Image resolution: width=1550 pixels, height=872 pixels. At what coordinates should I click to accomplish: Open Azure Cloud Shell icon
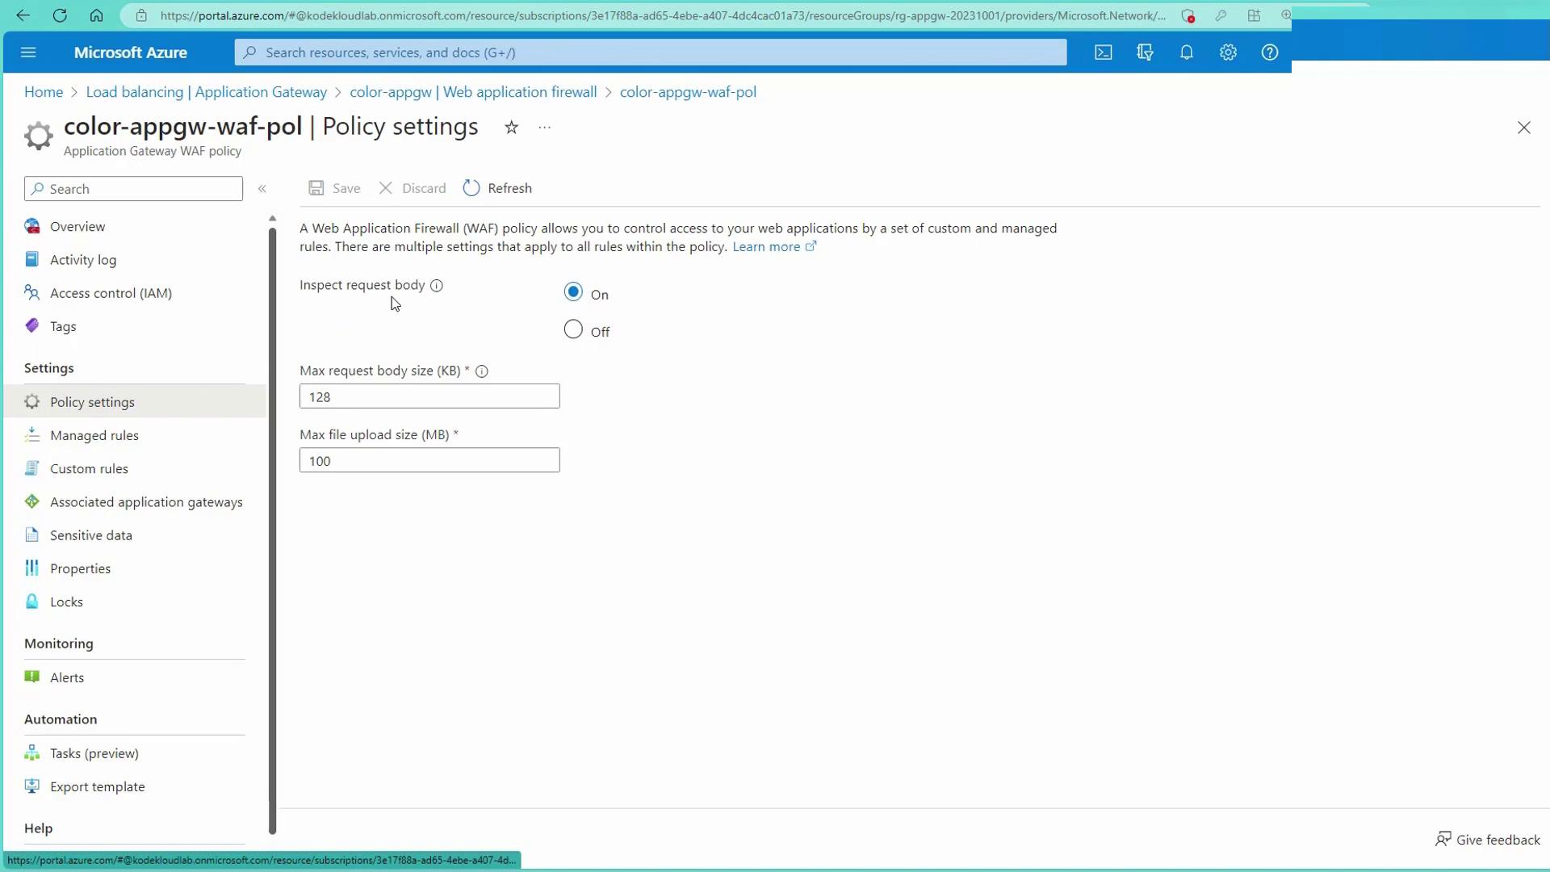[x=1103, y=52]
